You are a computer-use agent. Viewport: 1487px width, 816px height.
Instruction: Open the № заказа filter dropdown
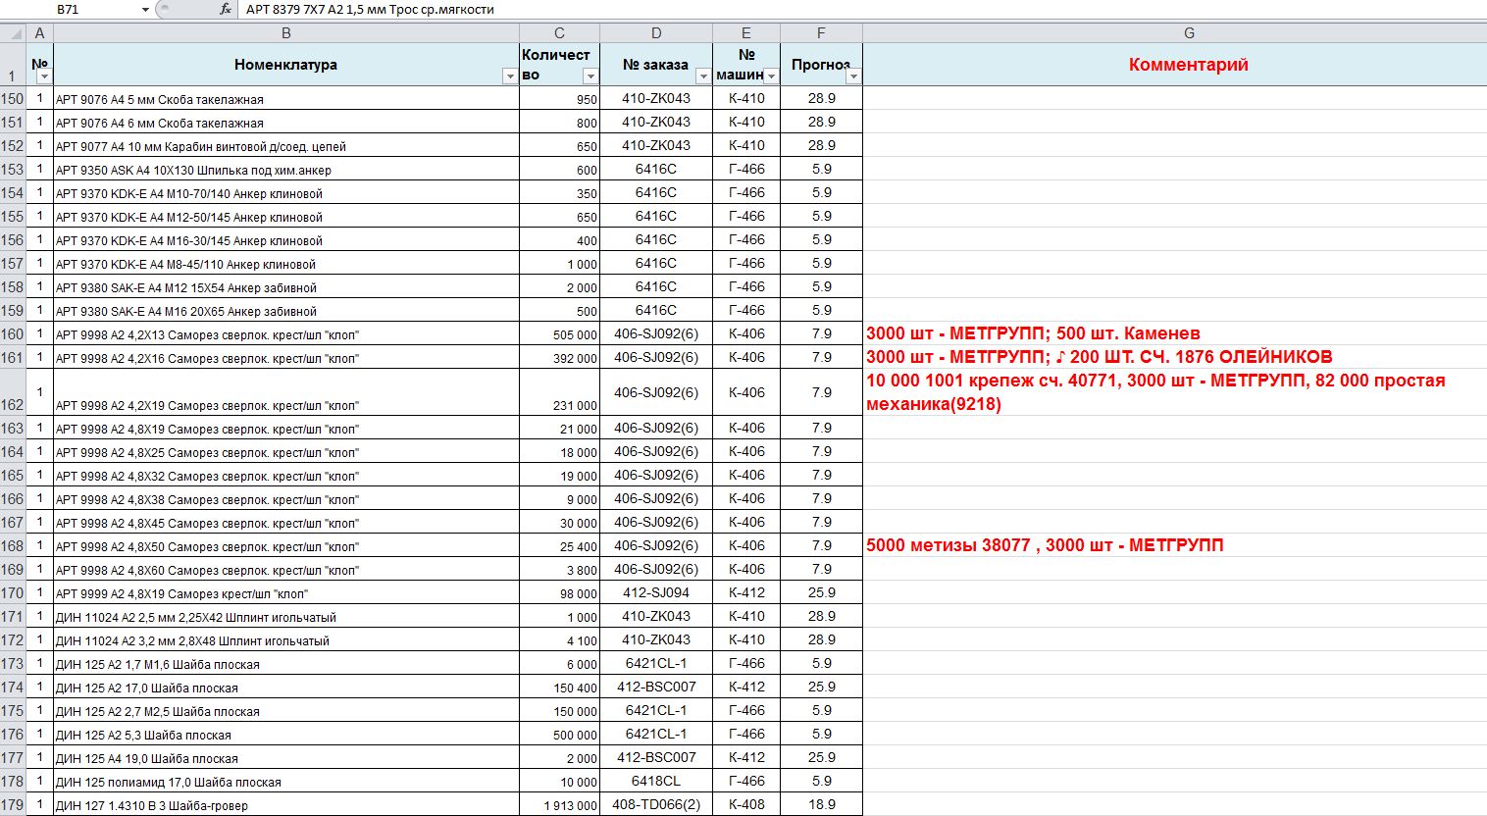pos(702,76)
